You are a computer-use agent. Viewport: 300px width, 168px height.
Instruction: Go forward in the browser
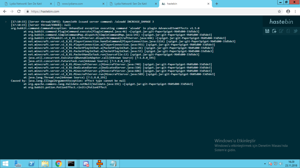(x=12, y=12)
